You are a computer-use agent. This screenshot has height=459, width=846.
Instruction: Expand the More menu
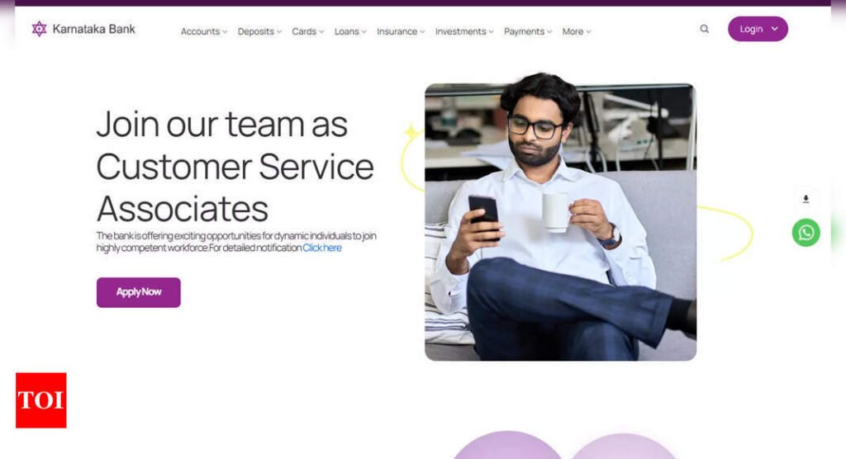point(577,32)
